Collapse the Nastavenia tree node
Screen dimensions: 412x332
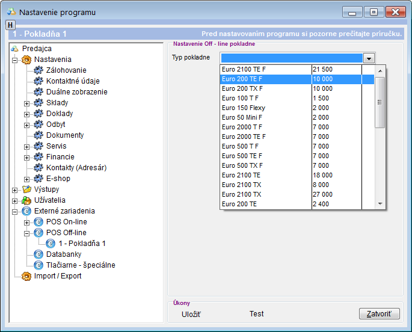pos(14,60)
